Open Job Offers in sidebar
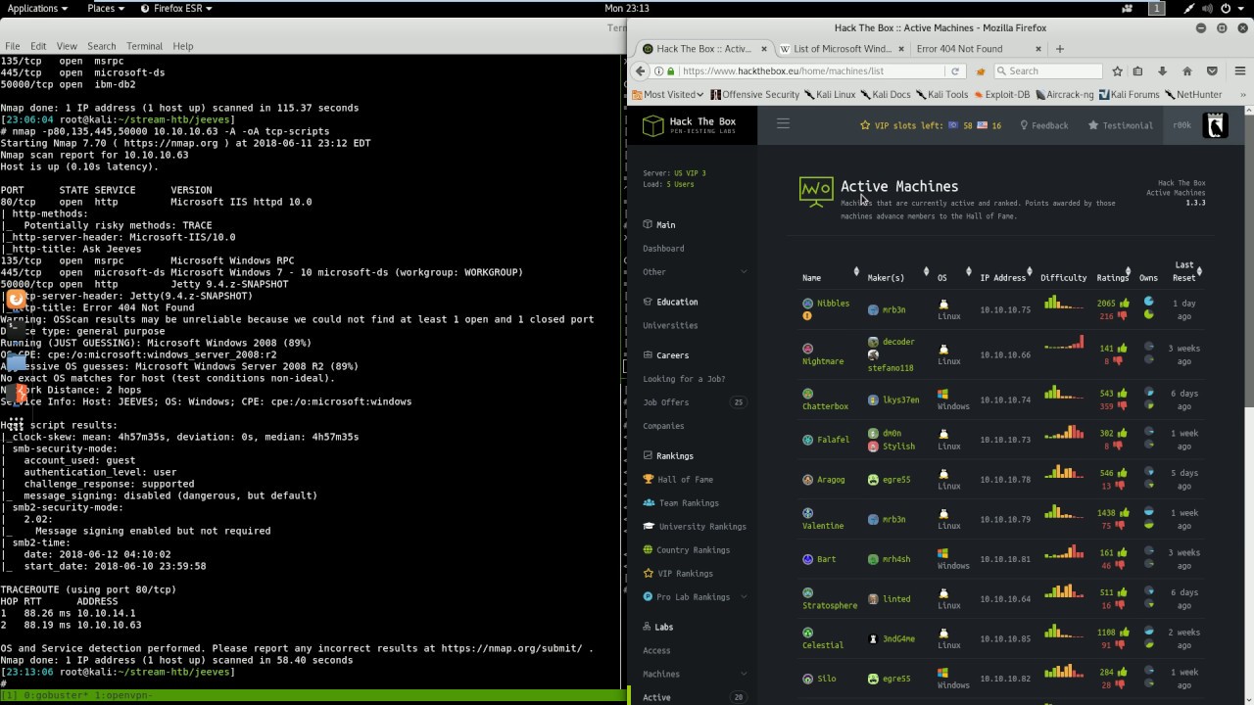This screenshot has width=1254, height=705. [666, 402]
